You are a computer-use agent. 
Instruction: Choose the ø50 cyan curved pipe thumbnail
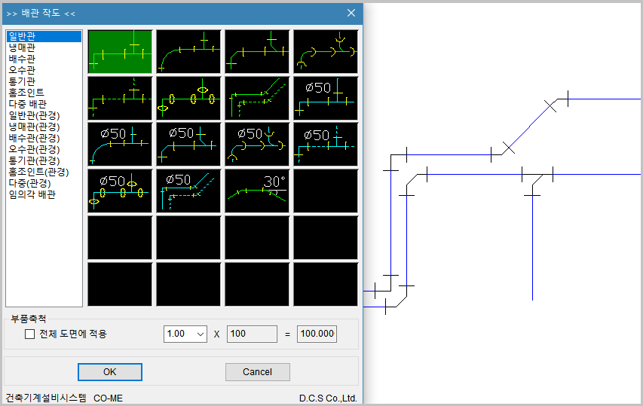tap(121, 144)
